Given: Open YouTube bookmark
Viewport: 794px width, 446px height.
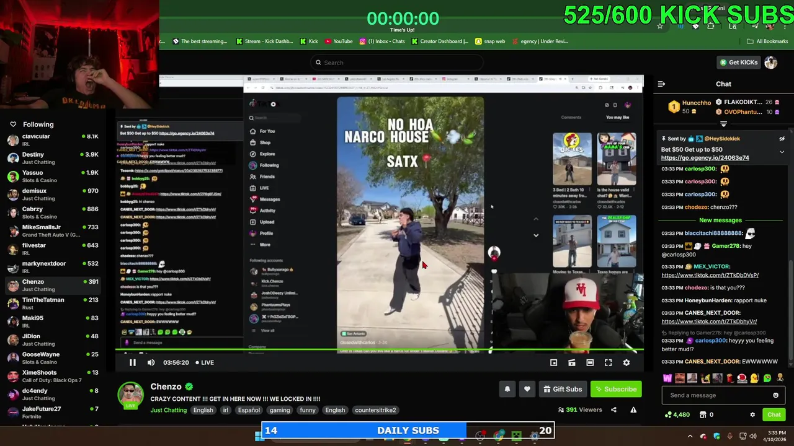Looking at the screenshot, I should click(339, 42).
